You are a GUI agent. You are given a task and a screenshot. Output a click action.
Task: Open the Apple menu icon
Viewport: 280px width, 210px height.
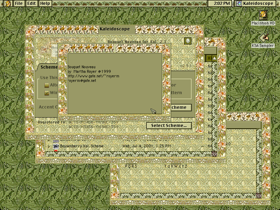pos(8,3)
